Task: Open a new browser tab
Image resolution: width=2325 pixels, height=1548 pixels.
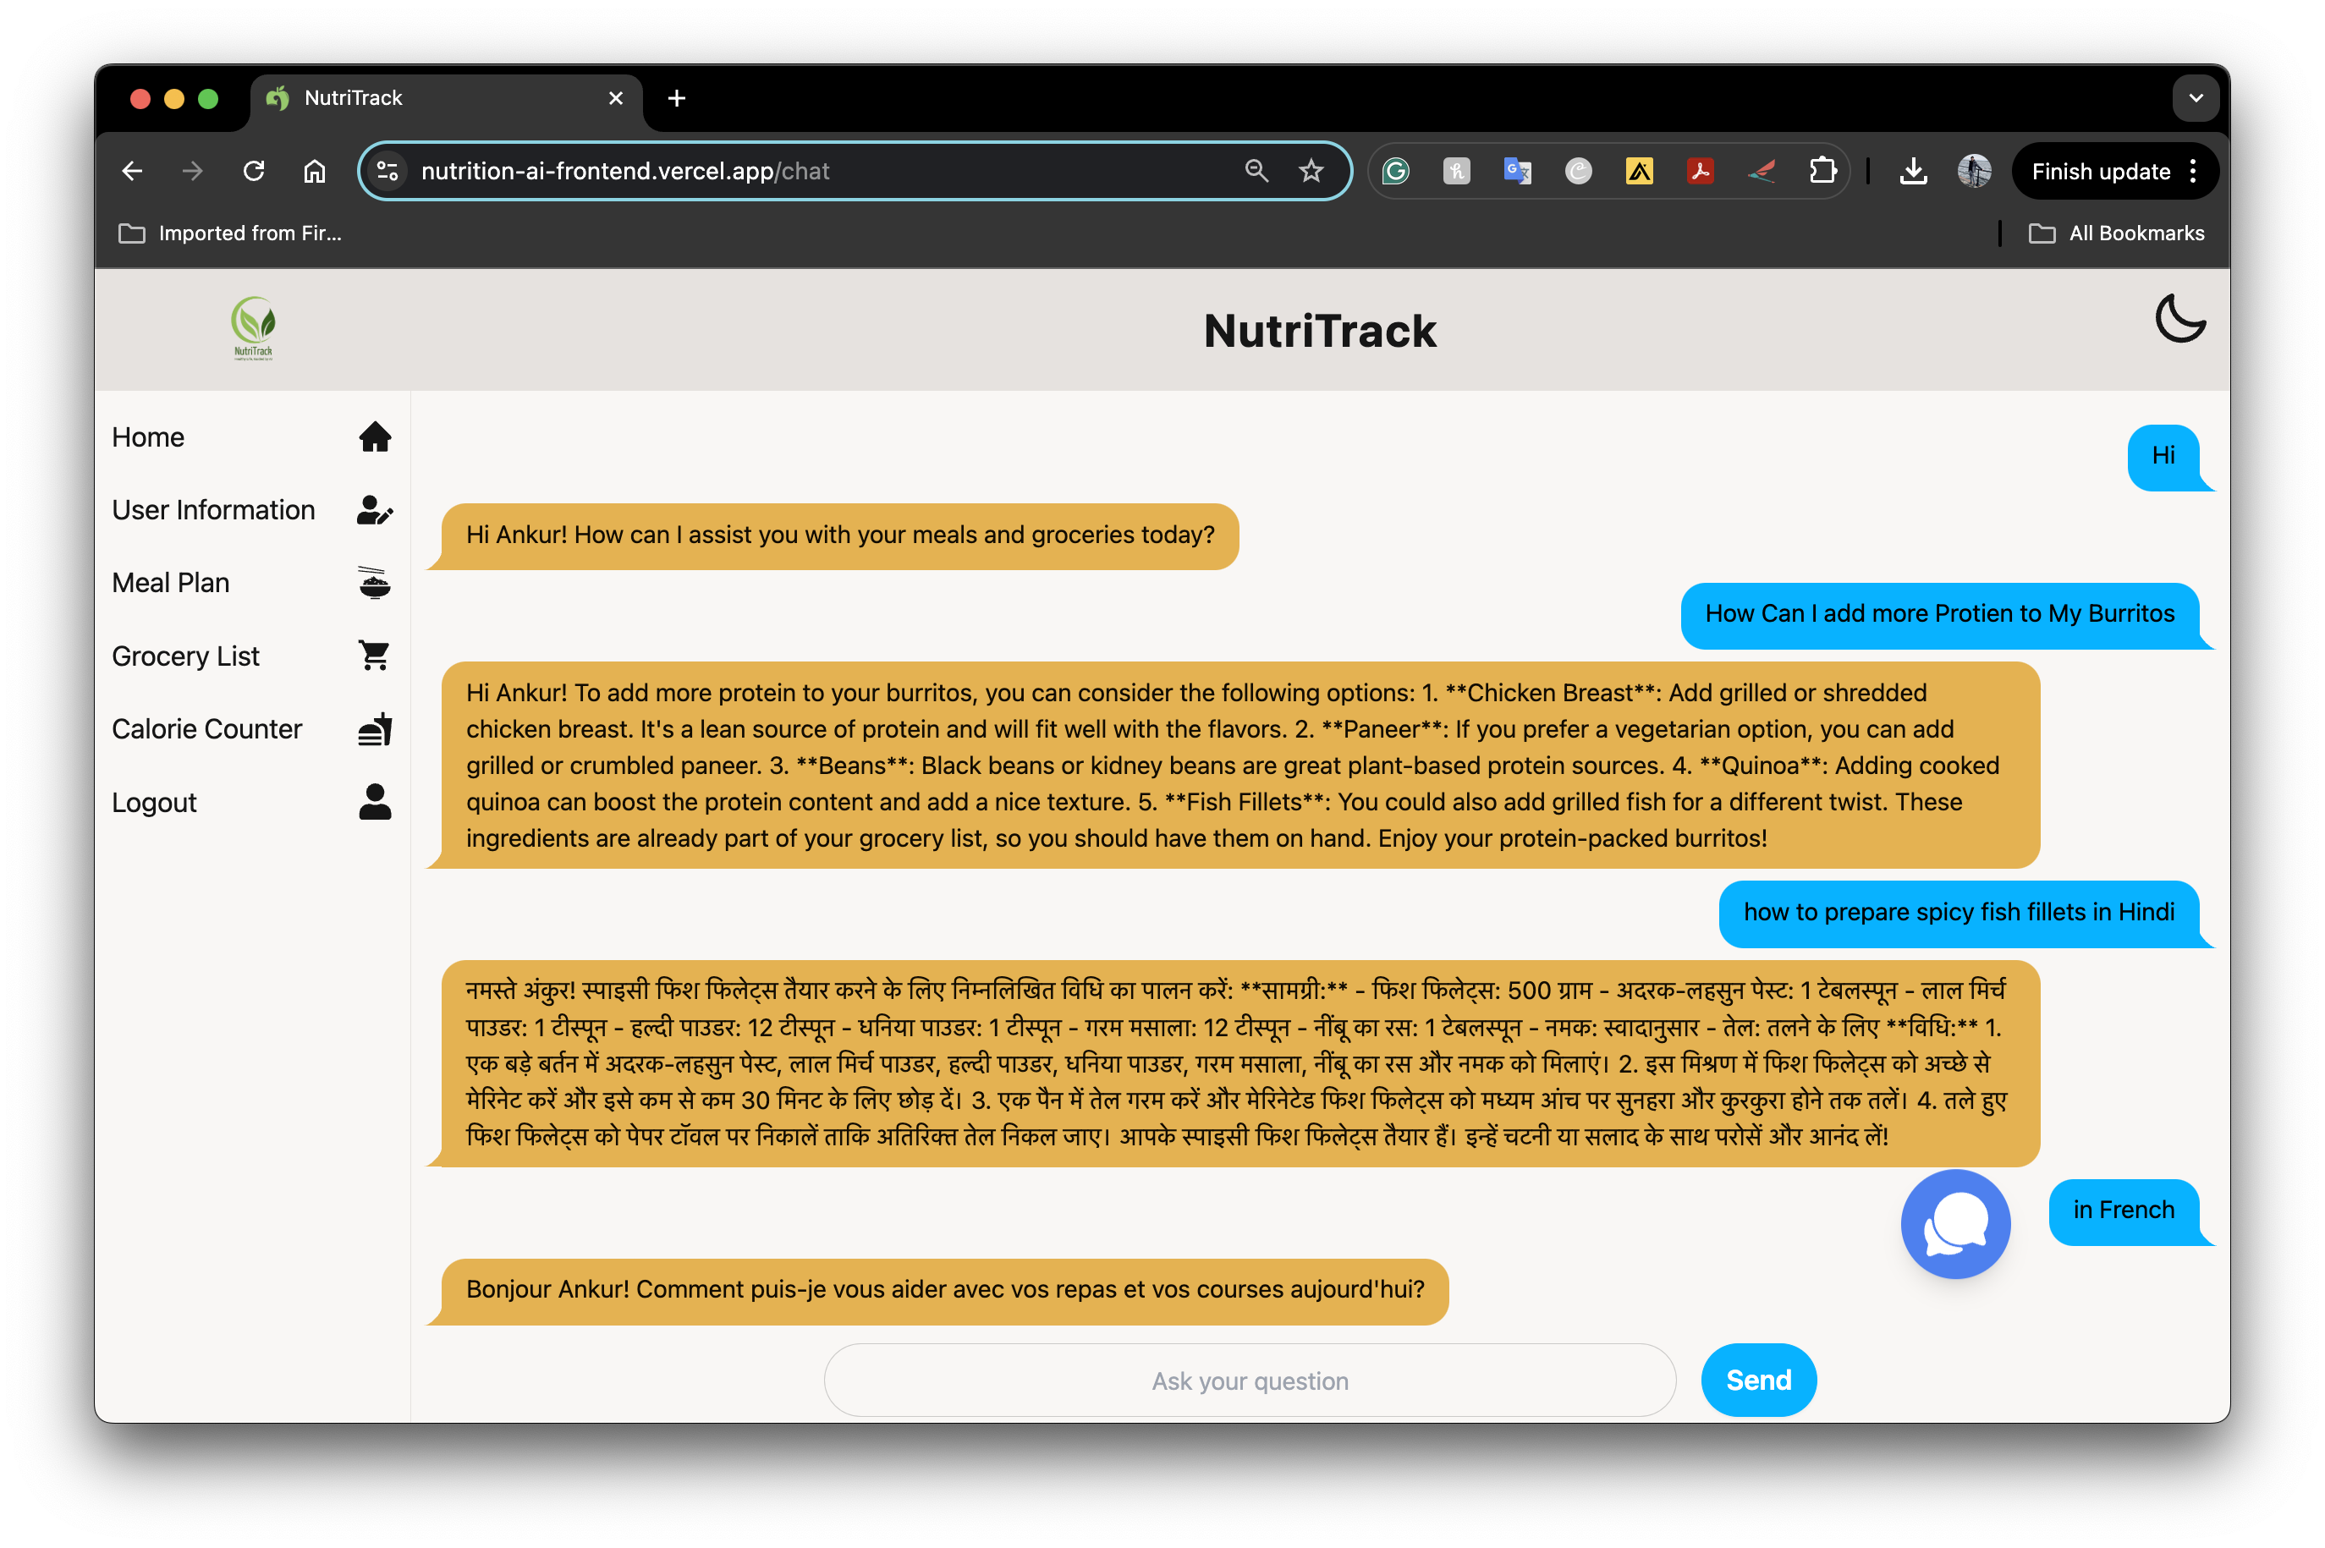Action: coord(676,98)
